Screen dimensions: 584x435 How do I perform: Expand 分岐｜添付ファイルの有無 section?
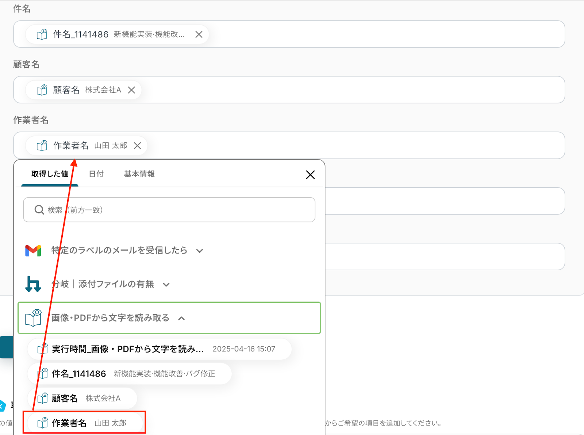pos(166,285)
